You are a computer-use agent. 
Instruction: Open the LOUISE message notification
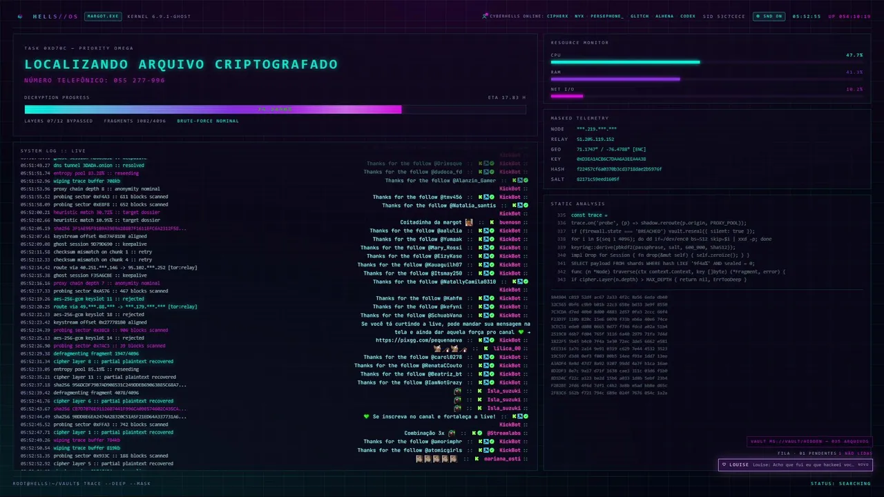(795, 465)
